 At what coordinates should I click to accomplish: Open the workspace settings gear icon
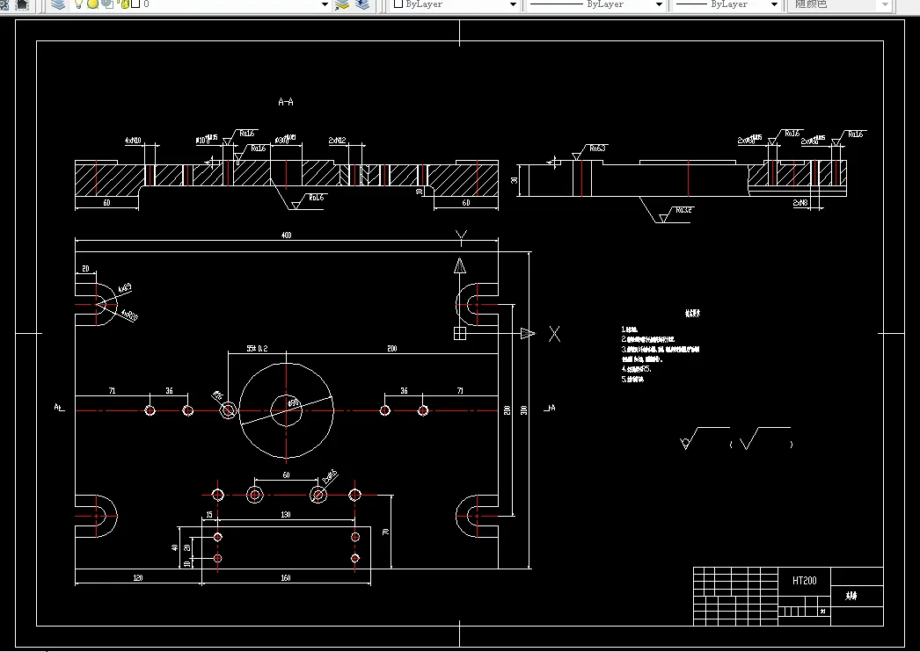coord(4,4)
